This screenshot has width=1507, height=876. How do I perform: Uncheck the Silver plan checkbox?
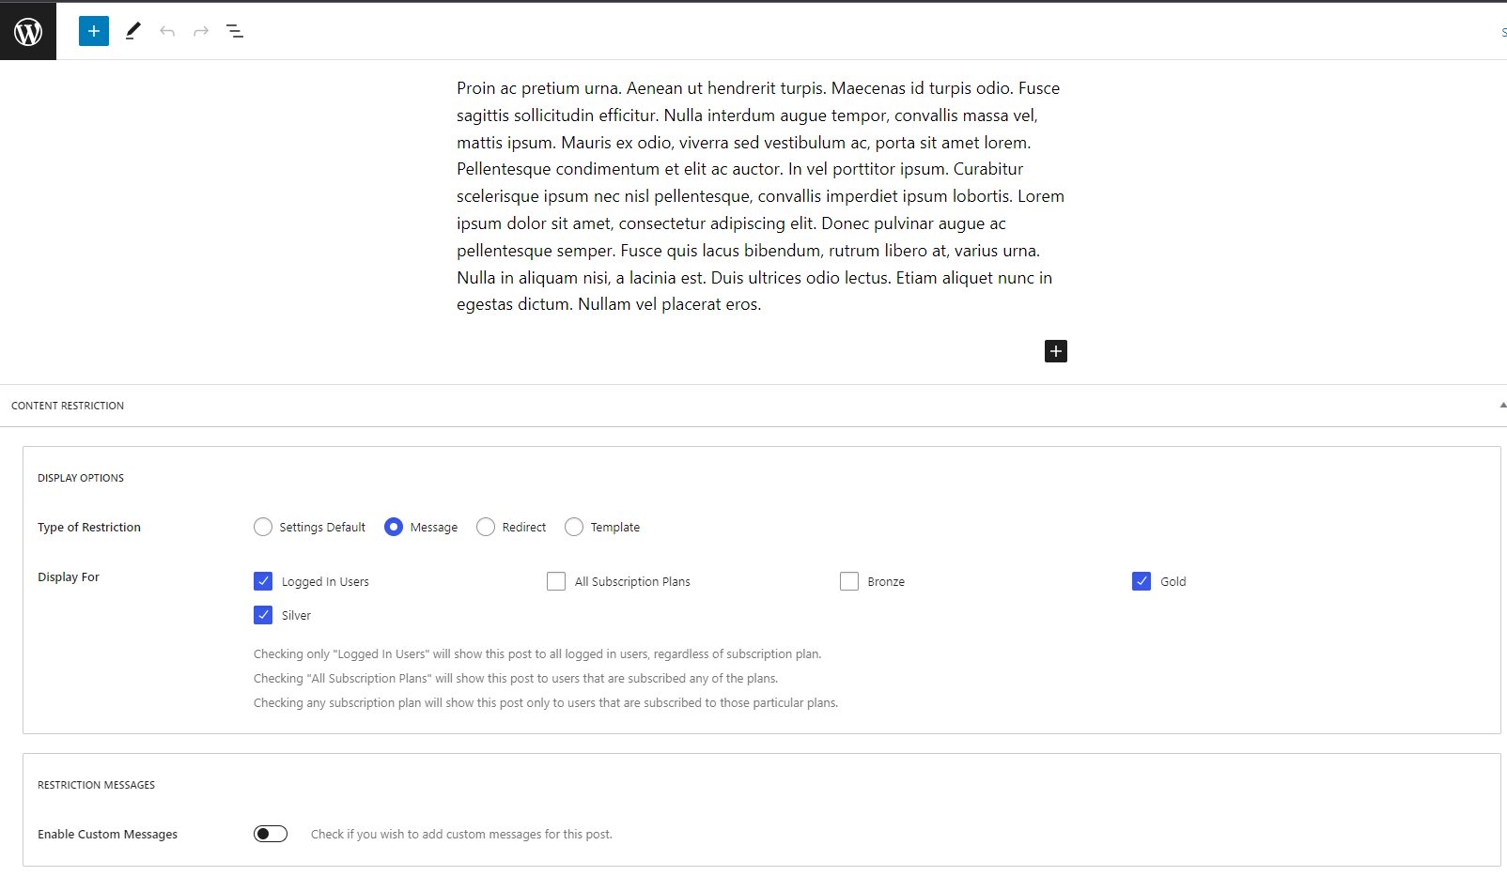tap(263, 615)
